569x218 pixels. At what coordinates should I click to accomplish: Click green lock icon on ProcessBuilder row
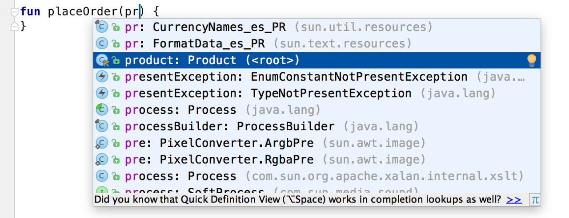pos(116,127)
